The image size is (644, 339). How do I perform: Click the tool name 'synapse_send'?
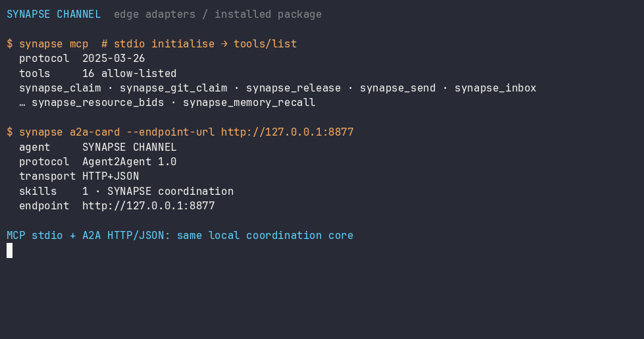tap(397, 88)
